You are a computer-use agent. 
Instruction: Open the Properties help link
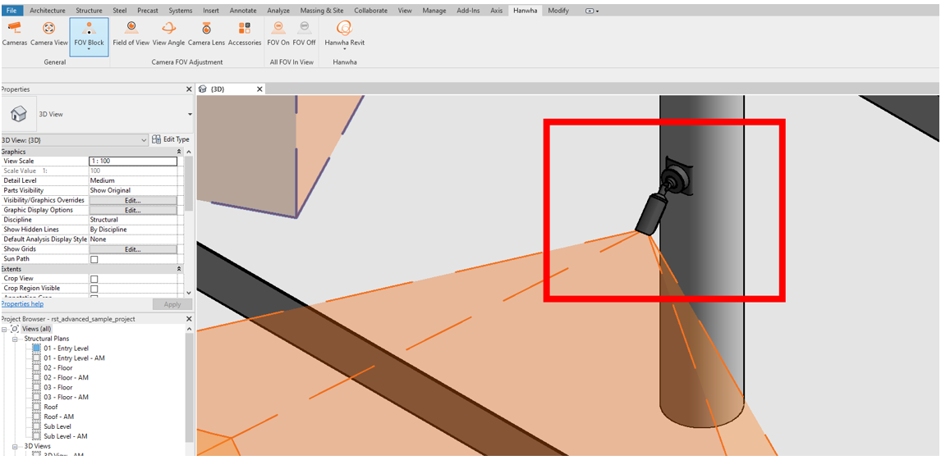click(22, 304)
